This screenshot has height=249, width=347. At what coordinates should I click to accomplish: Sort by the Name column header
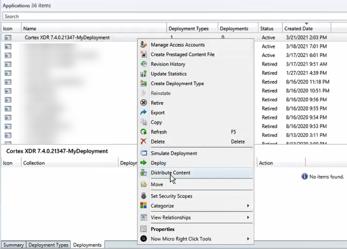click(94, 28)
